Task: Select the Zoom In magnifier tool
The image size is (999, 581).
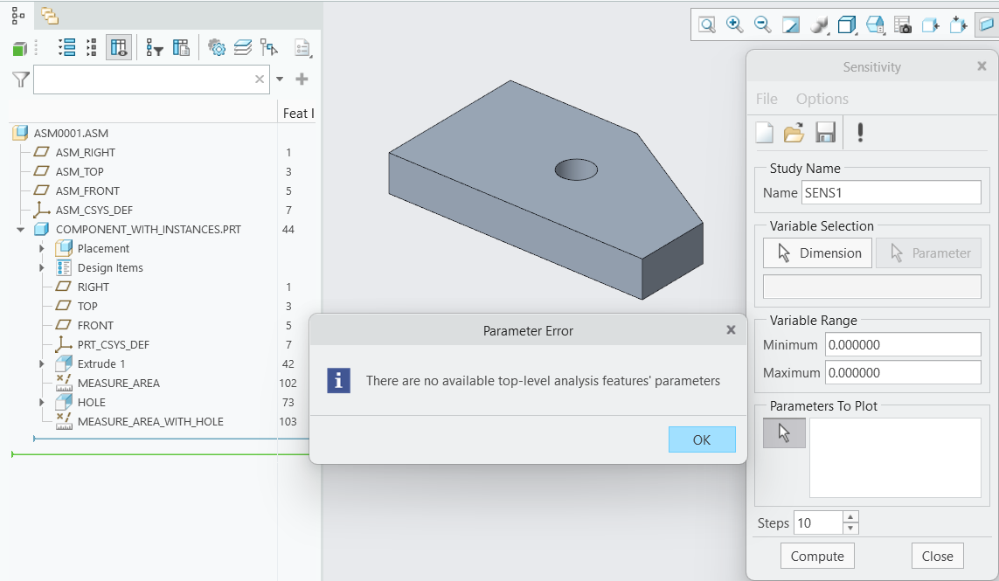Action: pos(735,24)
